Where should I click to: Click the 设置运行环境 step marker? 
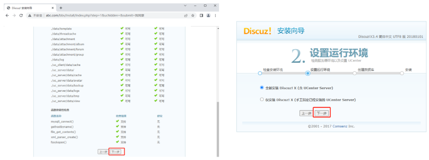click(308, 73)
